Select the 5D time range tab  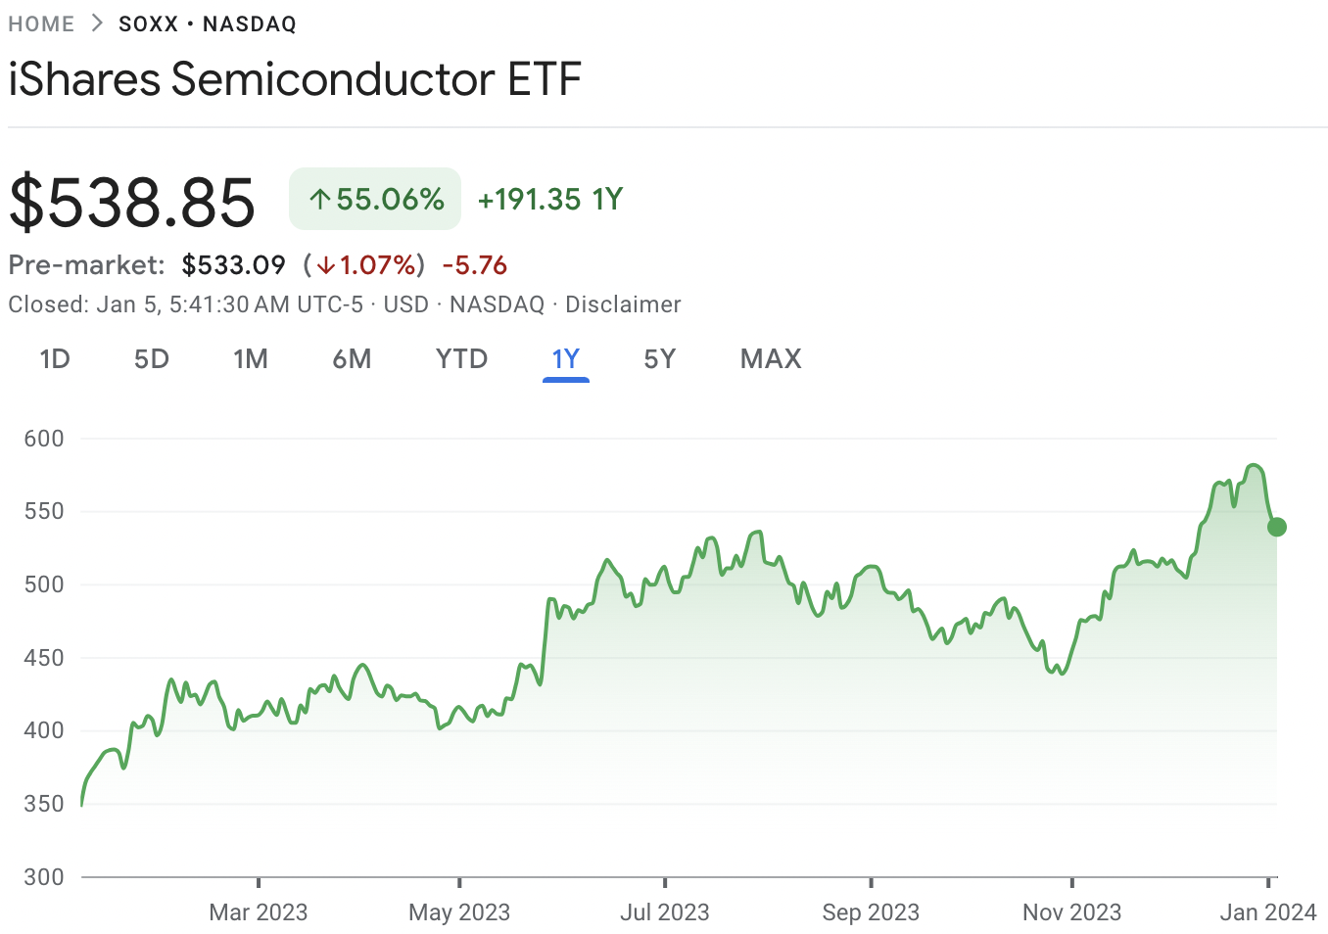[x=152, y=359]
